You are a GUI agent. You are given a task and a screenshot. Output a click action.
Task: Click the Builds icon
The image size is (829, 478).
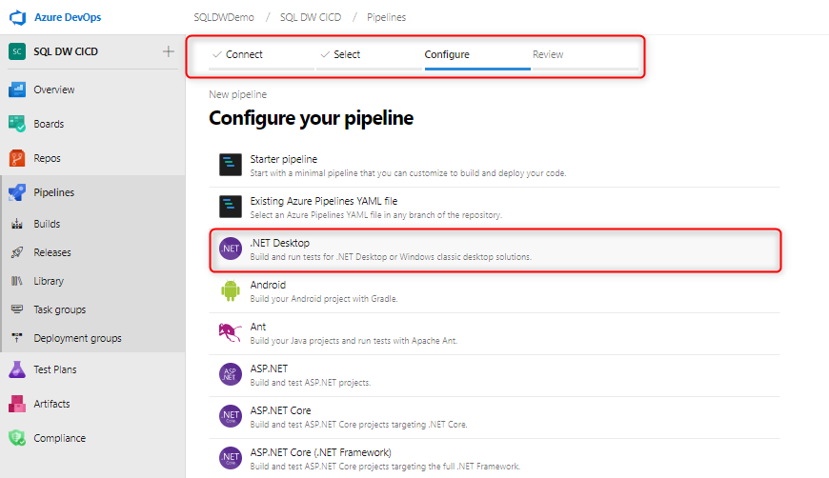click(17, 224)
